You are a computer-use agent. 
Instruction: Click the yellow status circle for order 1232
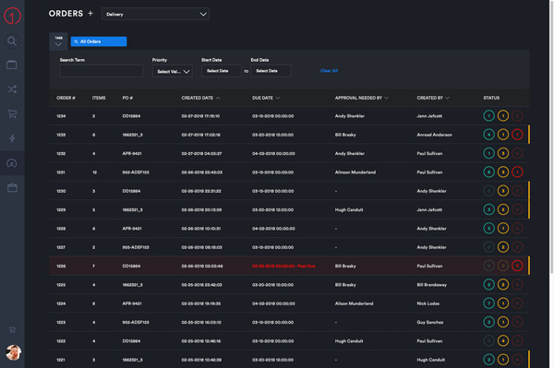[503, 153]
